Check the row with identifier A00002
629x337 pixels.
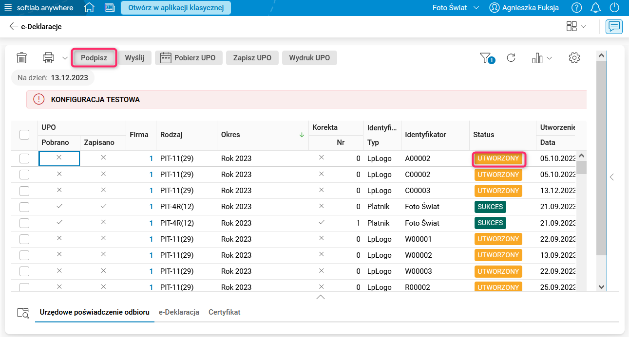click(x=24, y=159)
